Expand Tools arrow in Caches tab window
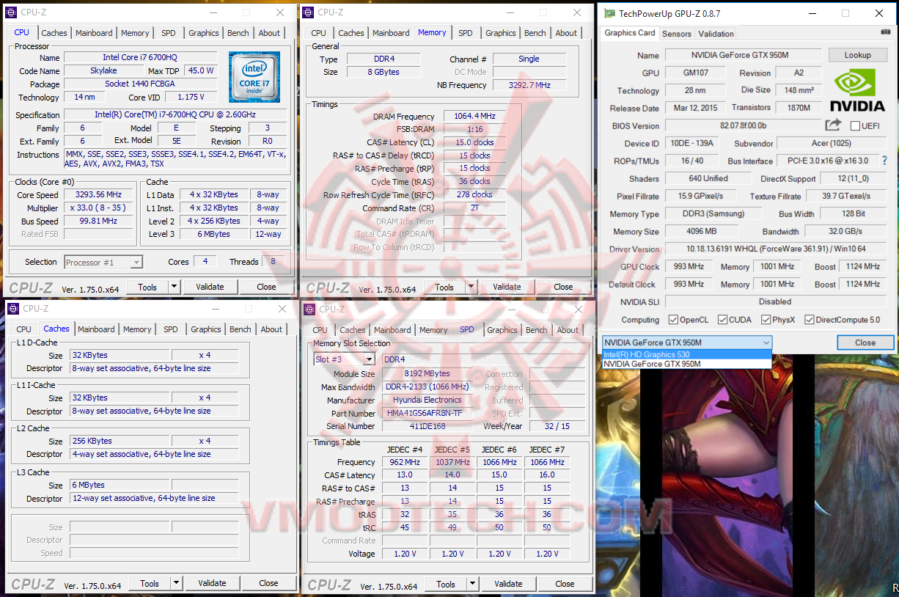The width and height of the screenshot is (899, 597). coord(176,583)
